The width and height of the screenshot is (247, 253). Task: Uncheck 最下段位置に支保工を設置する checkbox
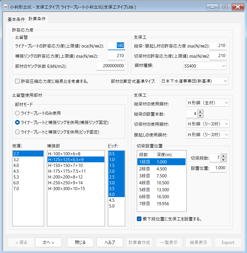(x=139, y=219)
